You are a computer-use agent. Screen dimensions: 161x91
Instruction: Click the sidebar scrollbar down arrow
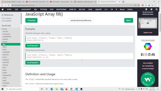(21, 86)
